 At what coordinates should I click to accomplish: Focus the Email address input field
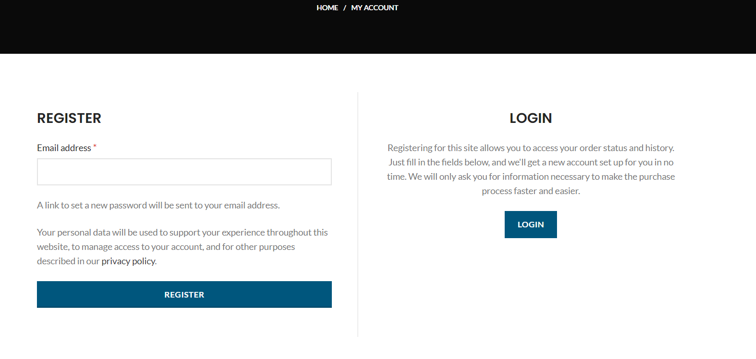point(184,172)
